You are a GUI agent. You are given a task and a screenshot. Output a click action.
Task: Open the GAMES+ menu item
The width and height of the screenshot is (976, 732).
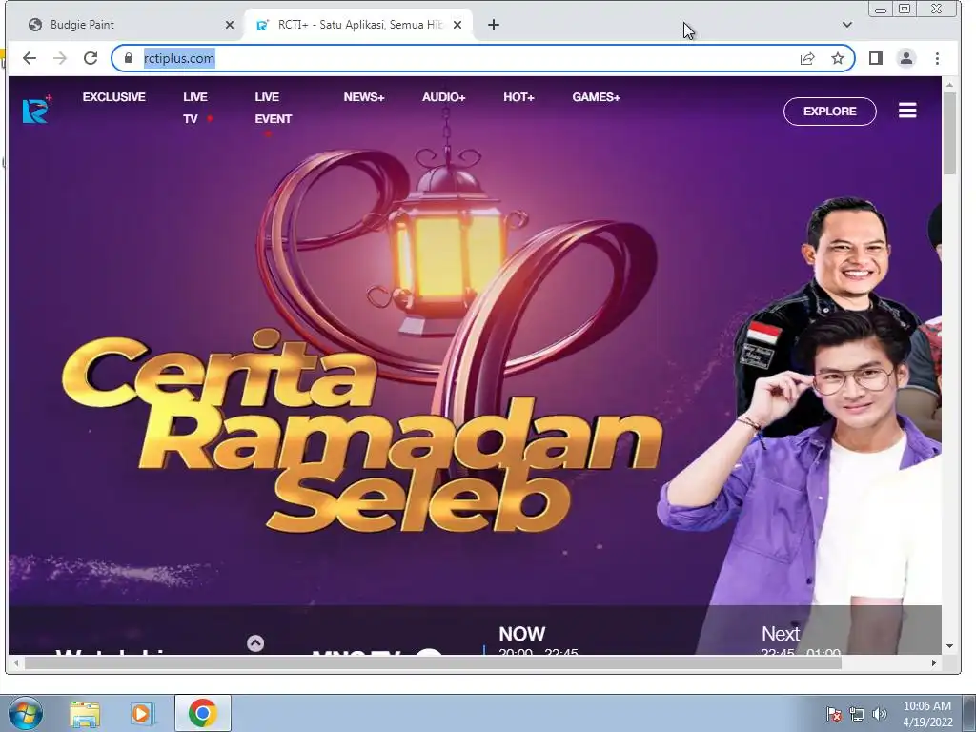click(x=597, y=97)
